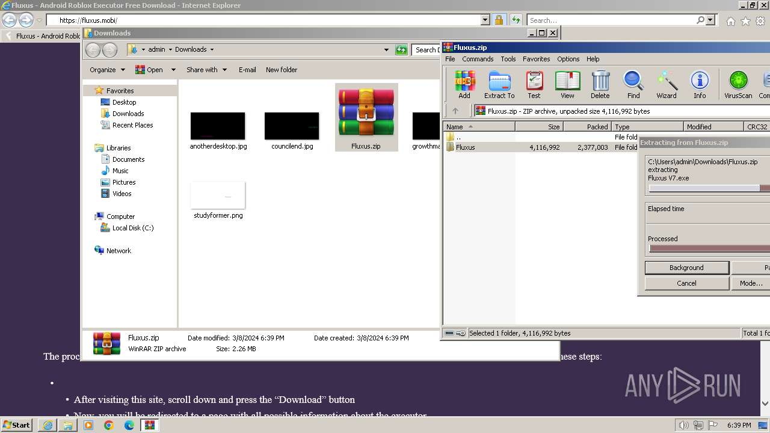
Task: Open Options menu in WinRAR
Action: tap(568, 59)
